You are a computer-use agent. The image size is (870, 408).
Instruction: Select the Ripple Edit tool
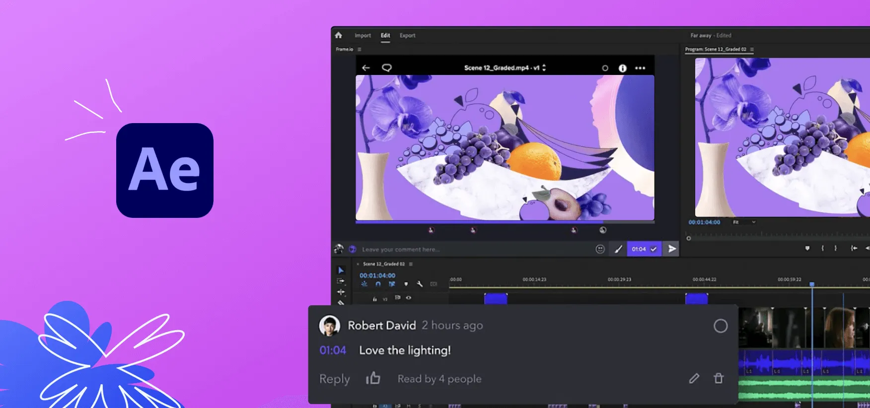coord(341,292)
